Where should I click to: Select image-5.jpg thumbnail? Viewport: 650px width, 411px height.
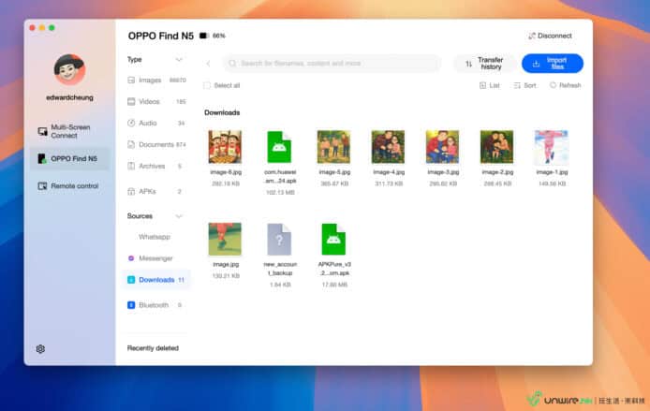[333, 147]
